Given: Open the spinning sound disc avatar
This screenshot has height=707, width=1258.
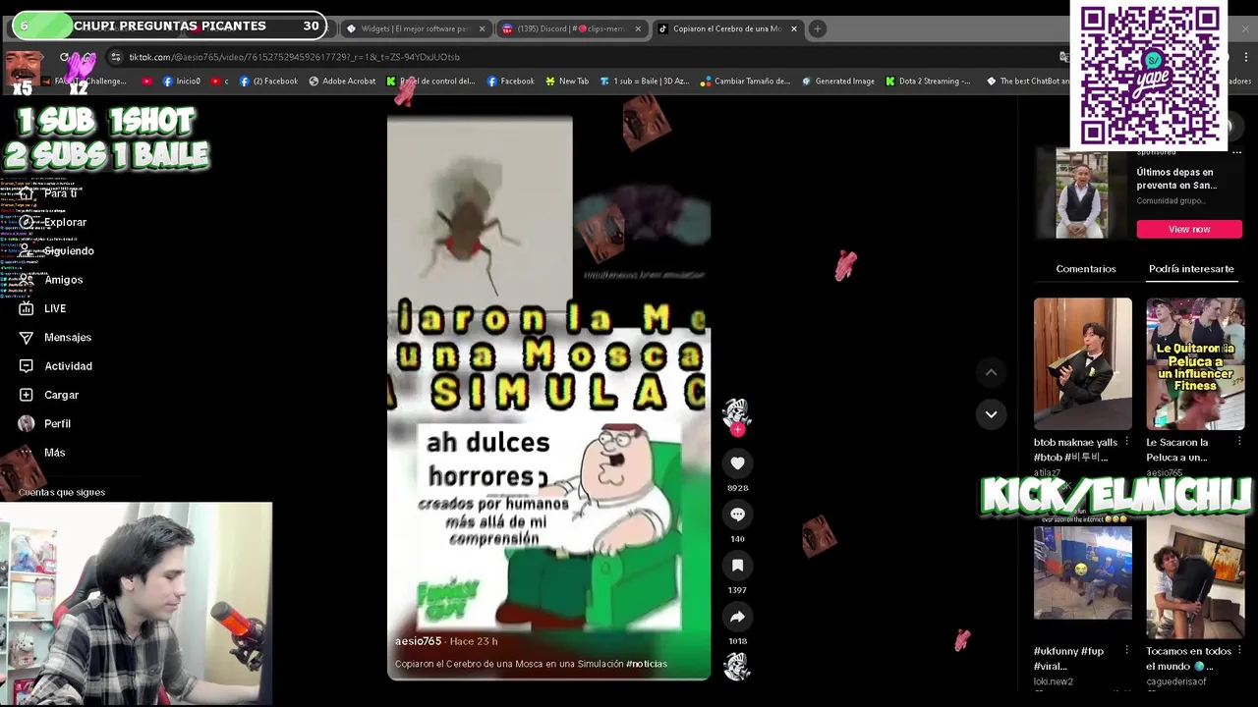Looking at the screenshot, I should 737,667.
